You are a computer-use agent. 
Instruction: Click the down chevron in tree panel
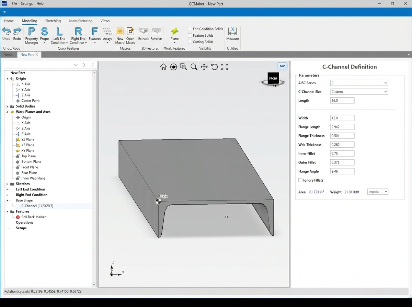[76, 65]
